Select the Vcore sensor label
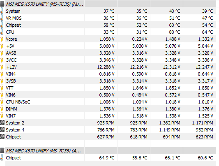Image resolution: width=219 pixels, height=166 pixels. tap(12, 39)
